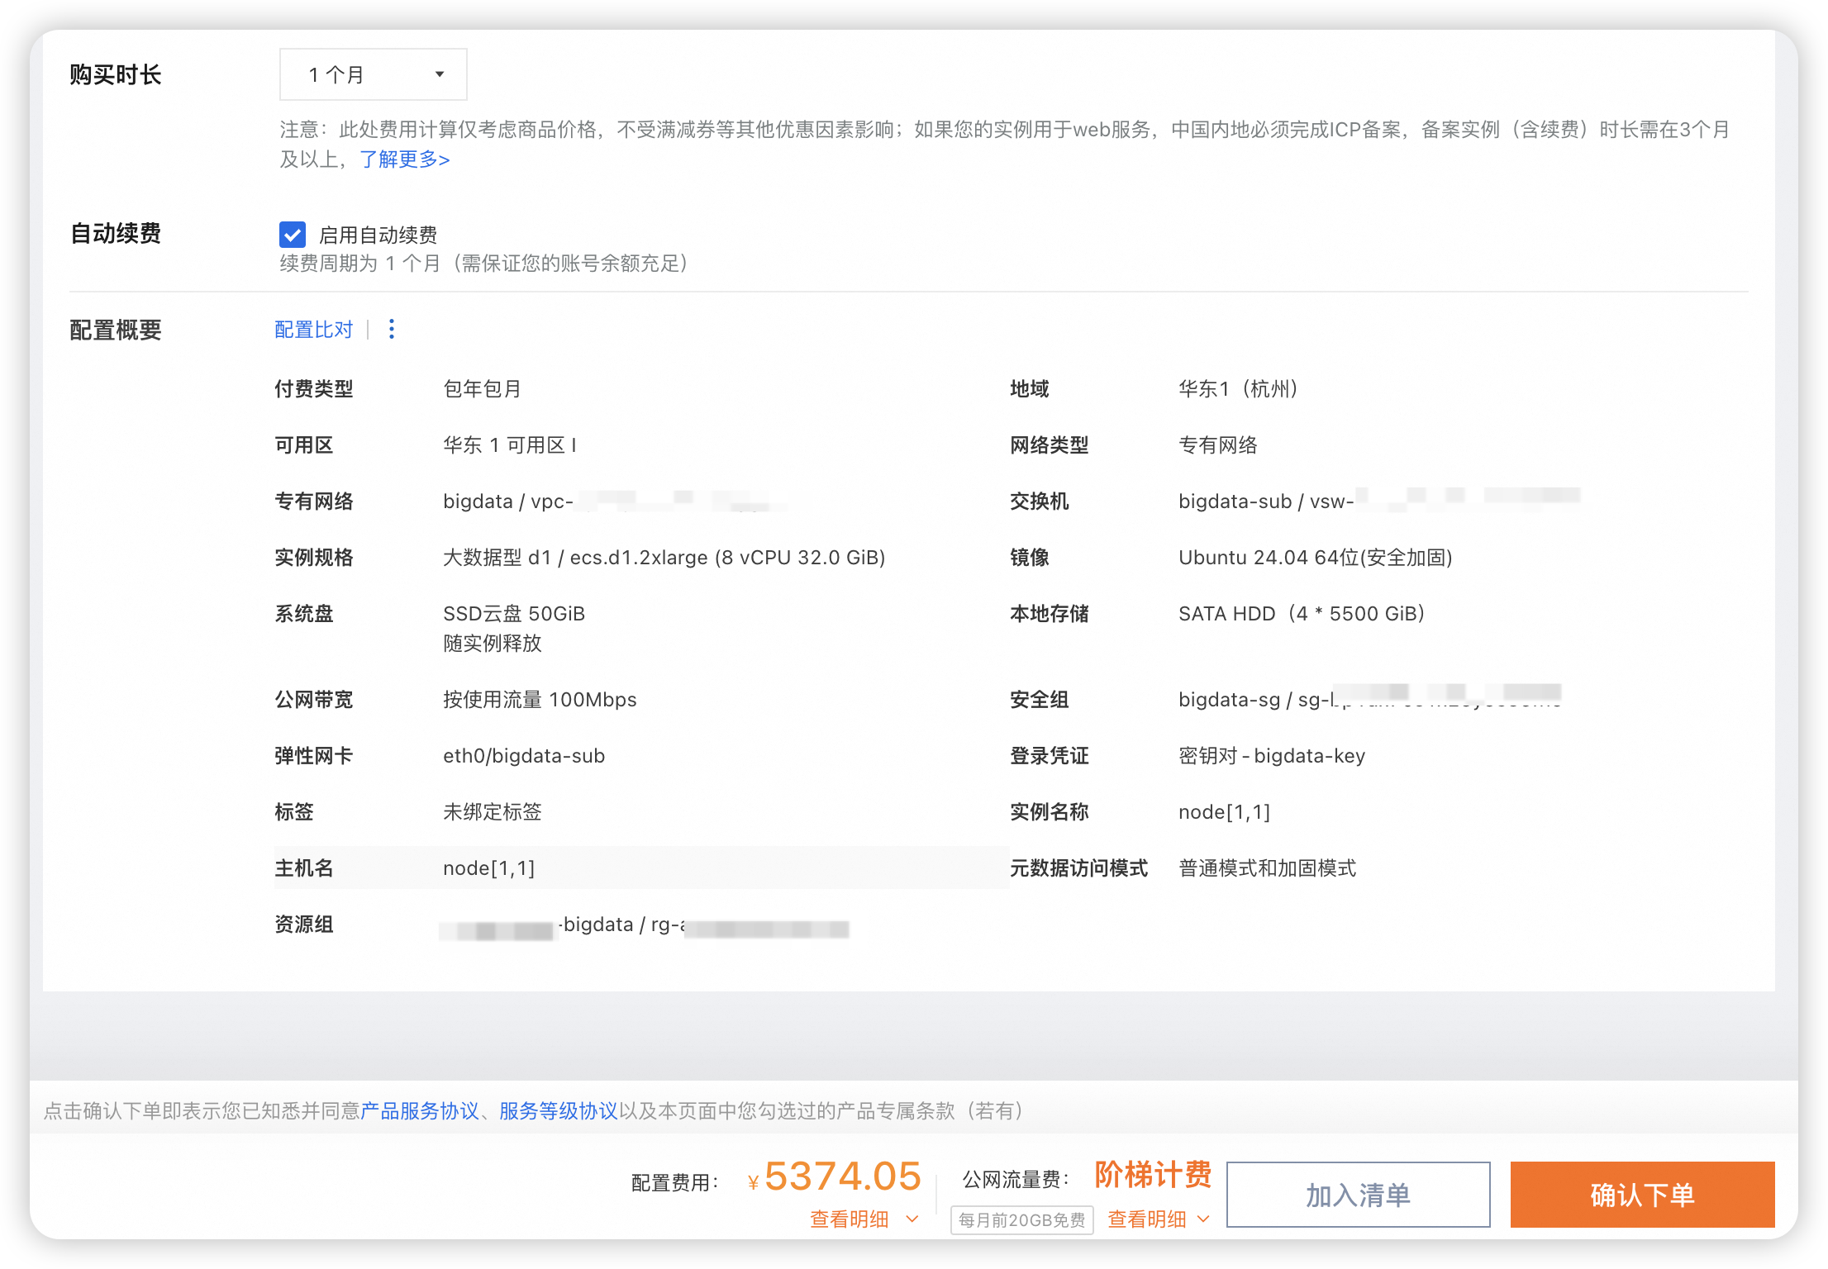
Task: Open the 1 个月 purchase duration dropdown
Action: pos(373,74)
